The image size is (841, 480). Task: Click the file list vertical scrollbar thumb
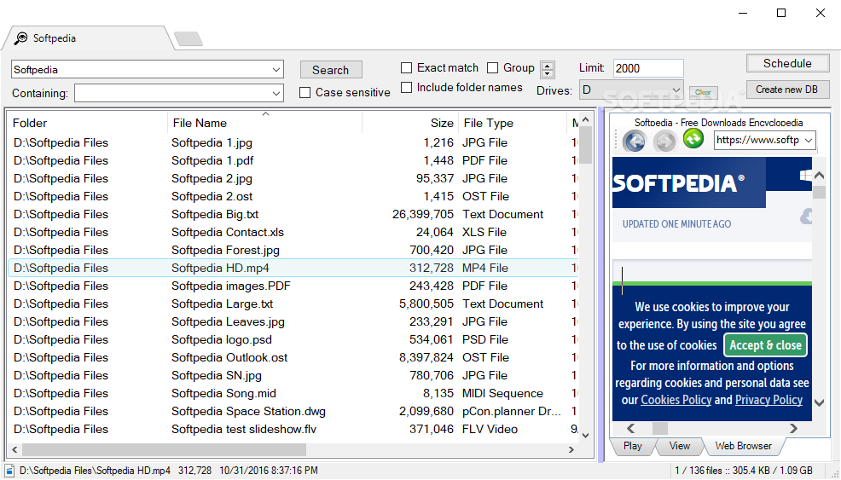586,145
